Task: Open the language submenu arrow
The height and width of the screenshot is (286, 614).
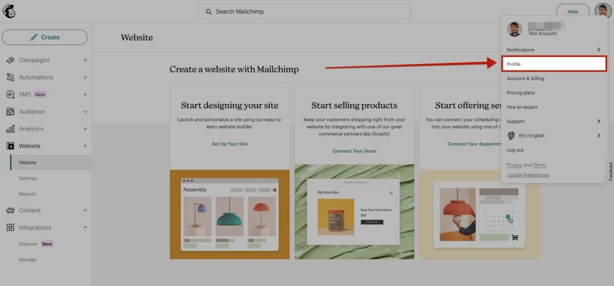Action: 599,136
